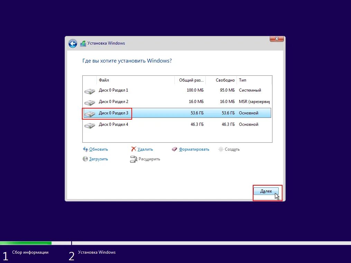Close the Установка Windows dialog
The width and height of the screenshot is (351, 263).
[x=277, y=39]
